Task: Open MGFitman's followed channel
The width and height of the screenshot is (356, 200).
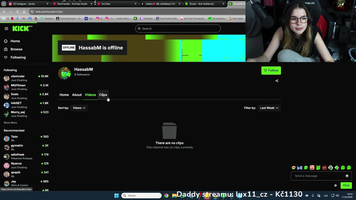Action: (x=26, y=87)
